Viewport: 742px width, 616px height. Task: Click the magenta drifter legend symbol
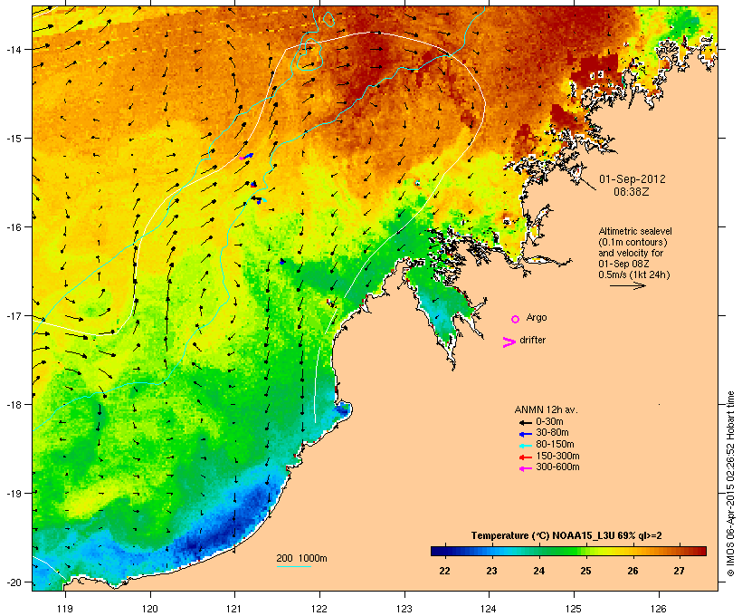pos(509,342)
